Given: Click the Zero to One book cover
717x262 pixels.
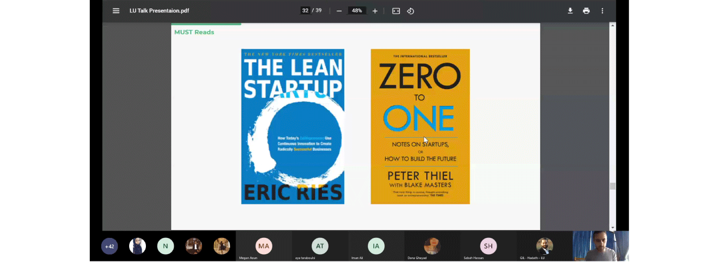Looking at the screenshot, I should (420, 126).
